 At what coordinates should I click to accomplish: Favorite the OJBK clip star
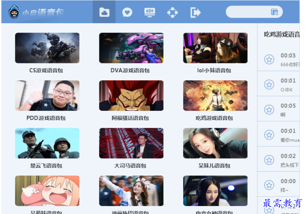269,84
